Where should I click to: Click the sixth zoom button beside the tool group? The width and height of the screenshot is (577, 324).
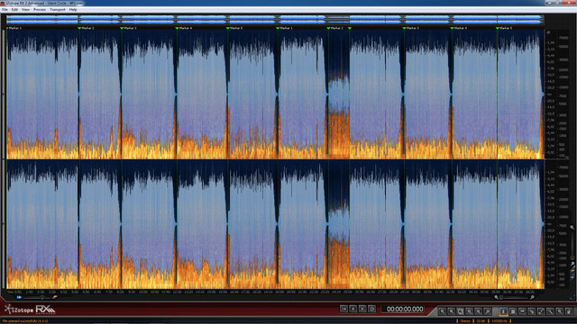pyautogui.click(x=487, y=311)
